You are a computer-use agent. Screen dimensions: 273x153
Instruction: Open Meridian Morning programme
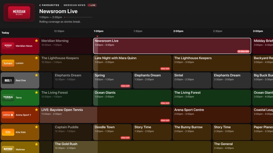[x=66, y=46]
